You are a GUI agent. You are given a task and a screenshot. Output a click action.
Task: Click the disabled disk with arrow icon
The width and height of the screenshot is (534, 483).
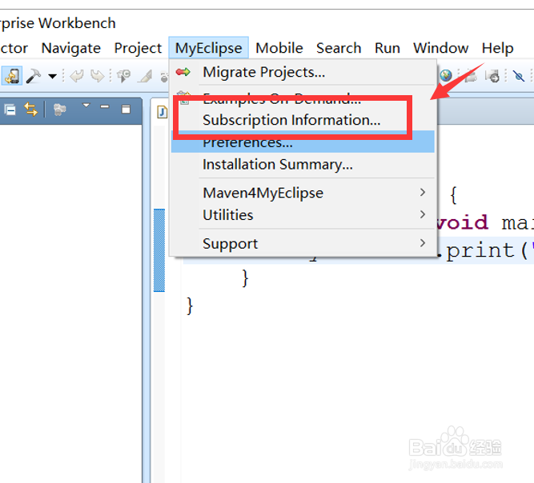[x=493, y=76]
